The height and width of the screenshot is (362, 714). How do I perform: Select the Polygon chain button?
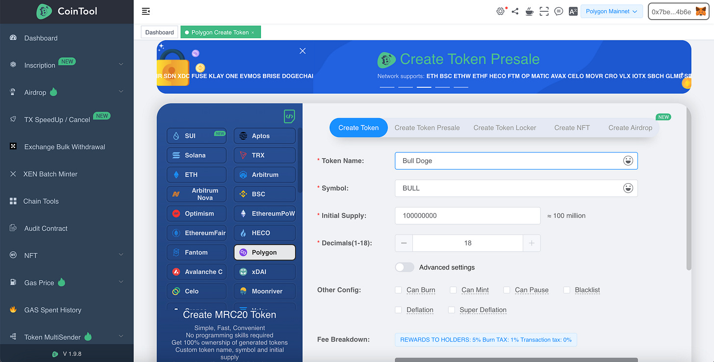(265, 252)
